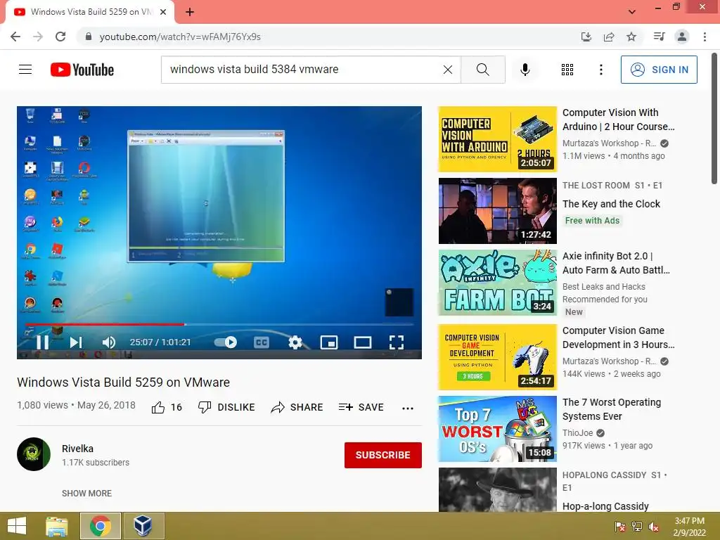Screen dimensions: 720x540
Task: Pause the video
Action: (42, 342)
